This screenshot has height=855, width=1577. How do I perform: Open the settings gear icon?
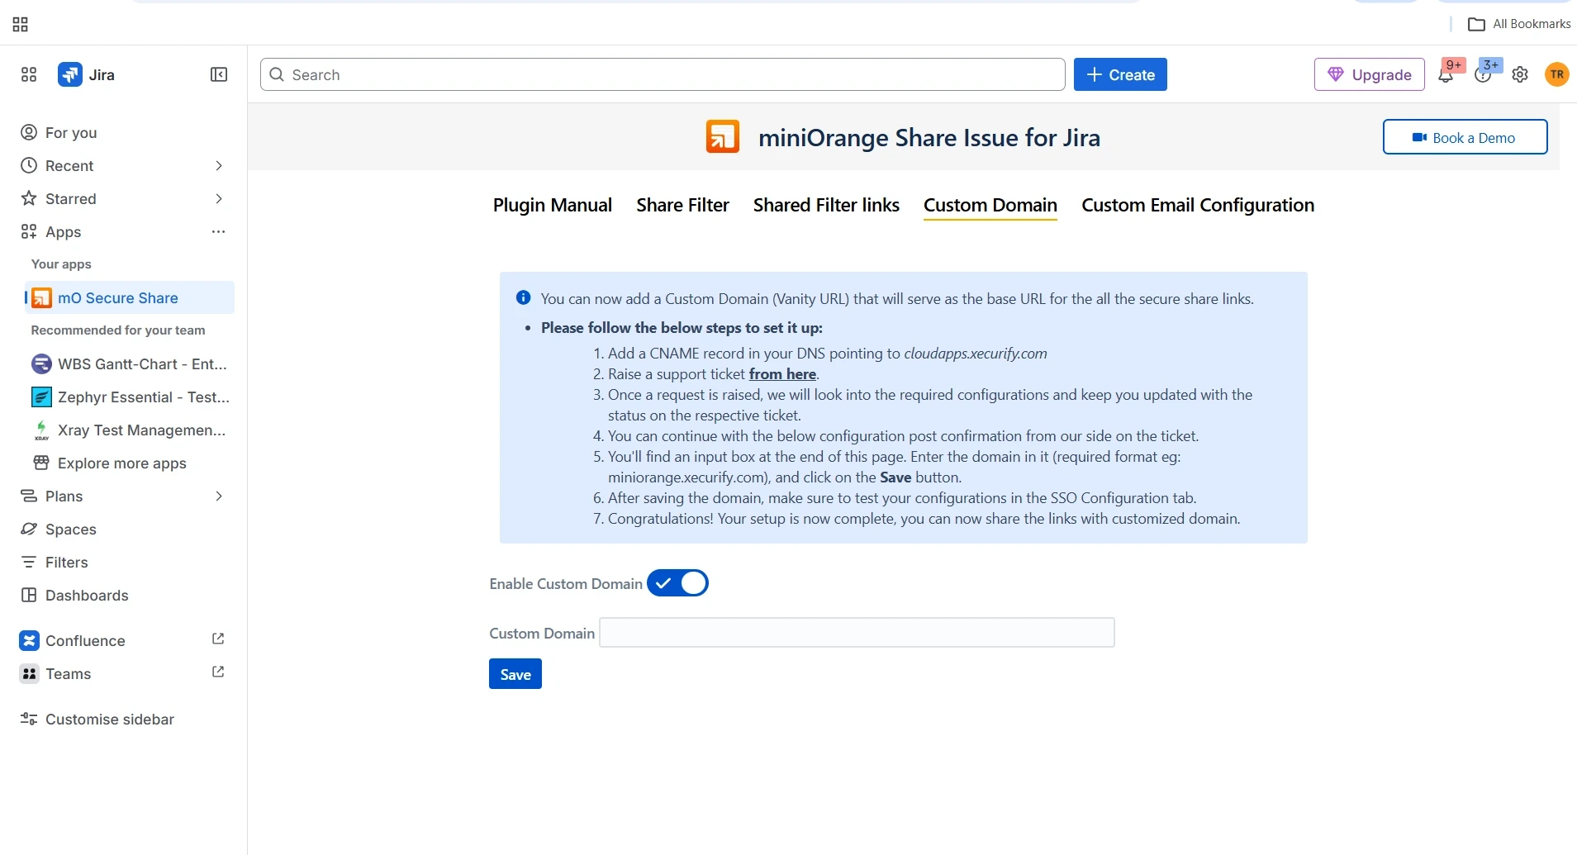(1520, 75)
